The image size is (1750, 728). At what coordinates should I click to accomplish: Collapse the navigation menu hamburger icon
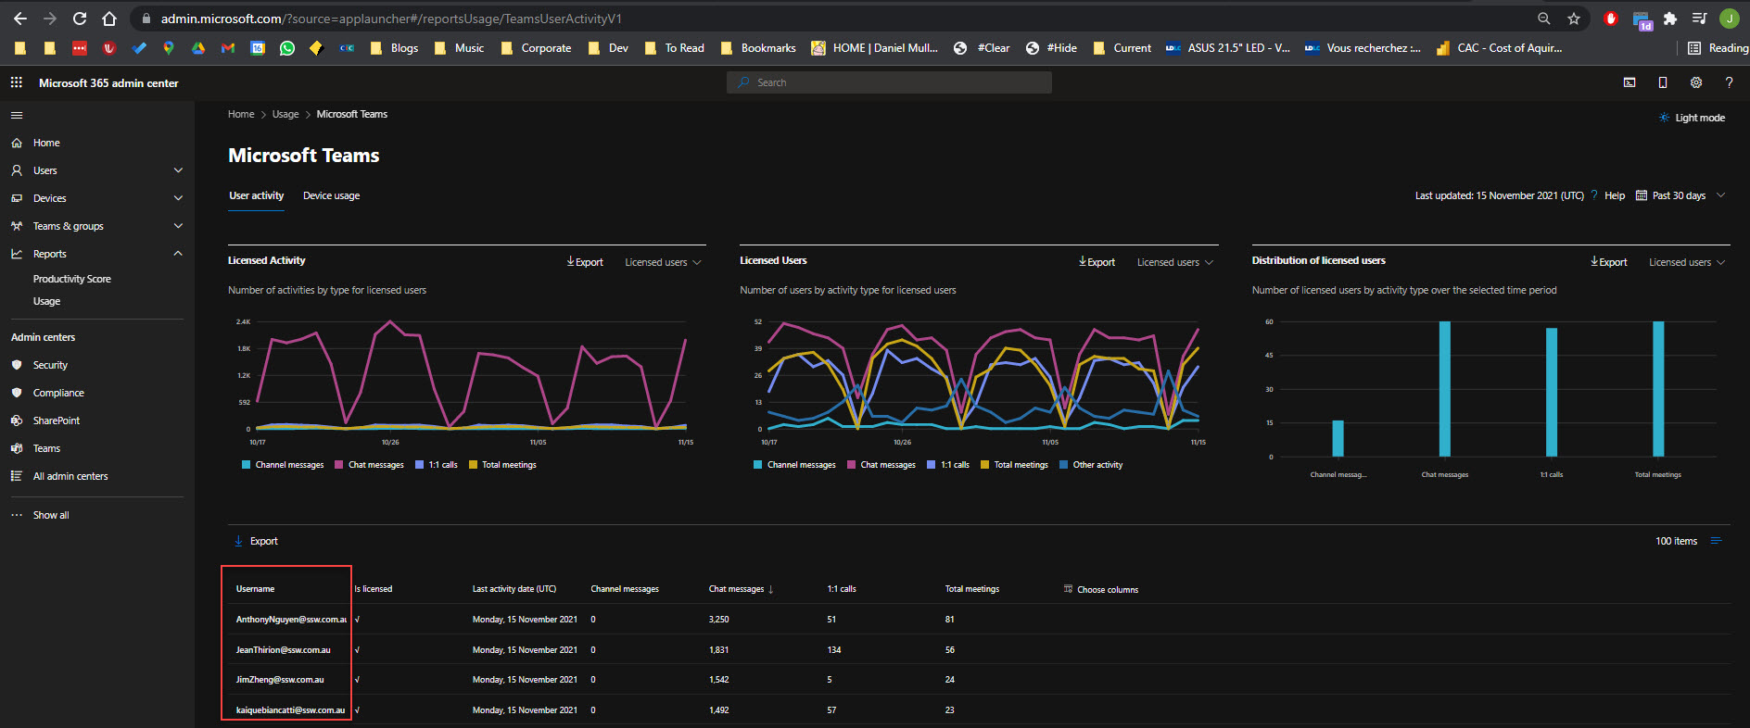point(16,116)
